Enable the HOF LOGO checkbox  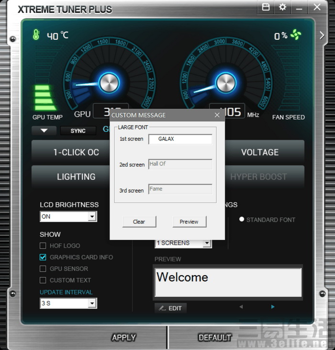click(x=43, y=246)
